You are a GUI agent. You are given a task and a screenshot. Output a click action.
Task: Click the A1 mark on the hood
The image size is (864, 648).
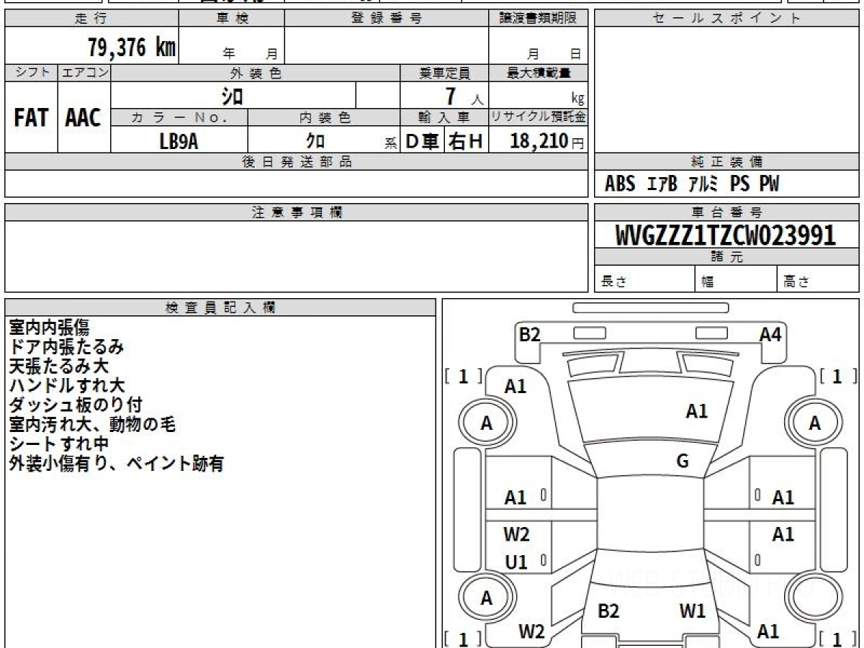click(696, 411)
